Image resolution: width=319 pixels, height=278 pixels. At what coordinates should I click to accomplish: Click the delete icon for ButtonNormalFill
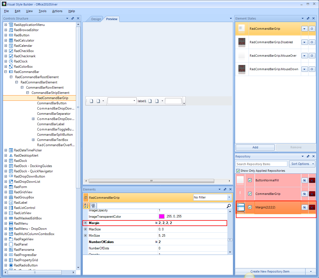(312, 180)
